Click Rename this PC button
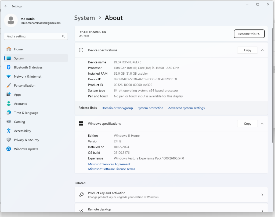This screenshot has height=217, width=275. 249,34
